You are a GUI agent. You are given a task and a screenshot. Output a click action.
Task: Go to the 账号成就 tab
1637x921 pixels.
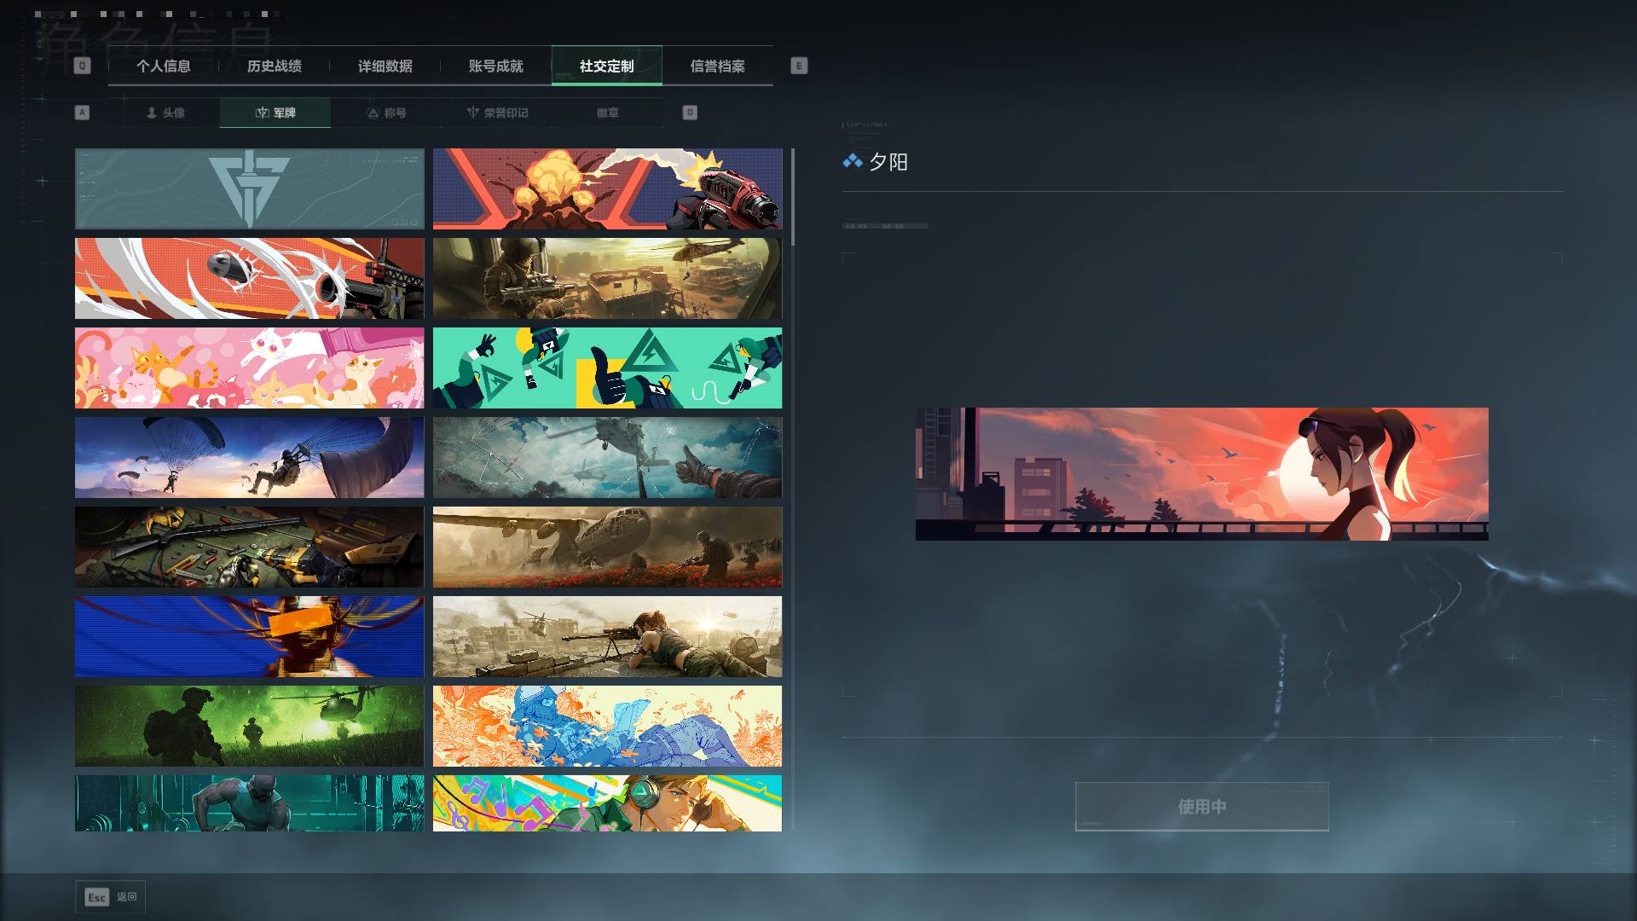tap(495, 66)
